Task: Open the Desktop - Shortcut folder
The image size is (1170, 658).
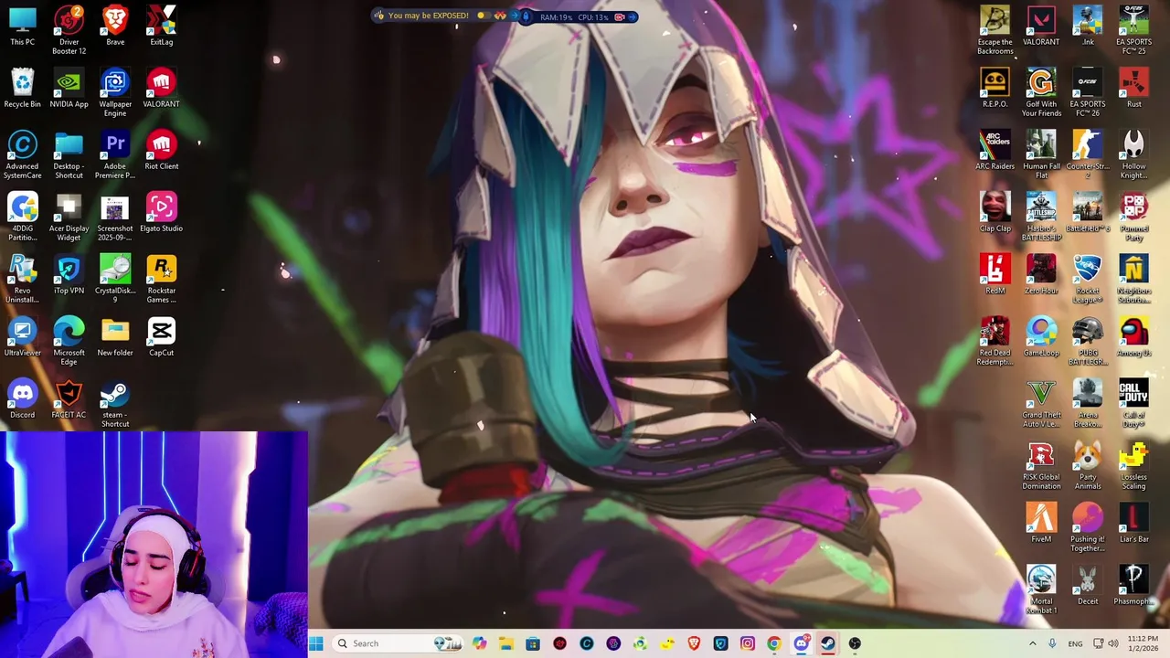Action: (69, 154)
